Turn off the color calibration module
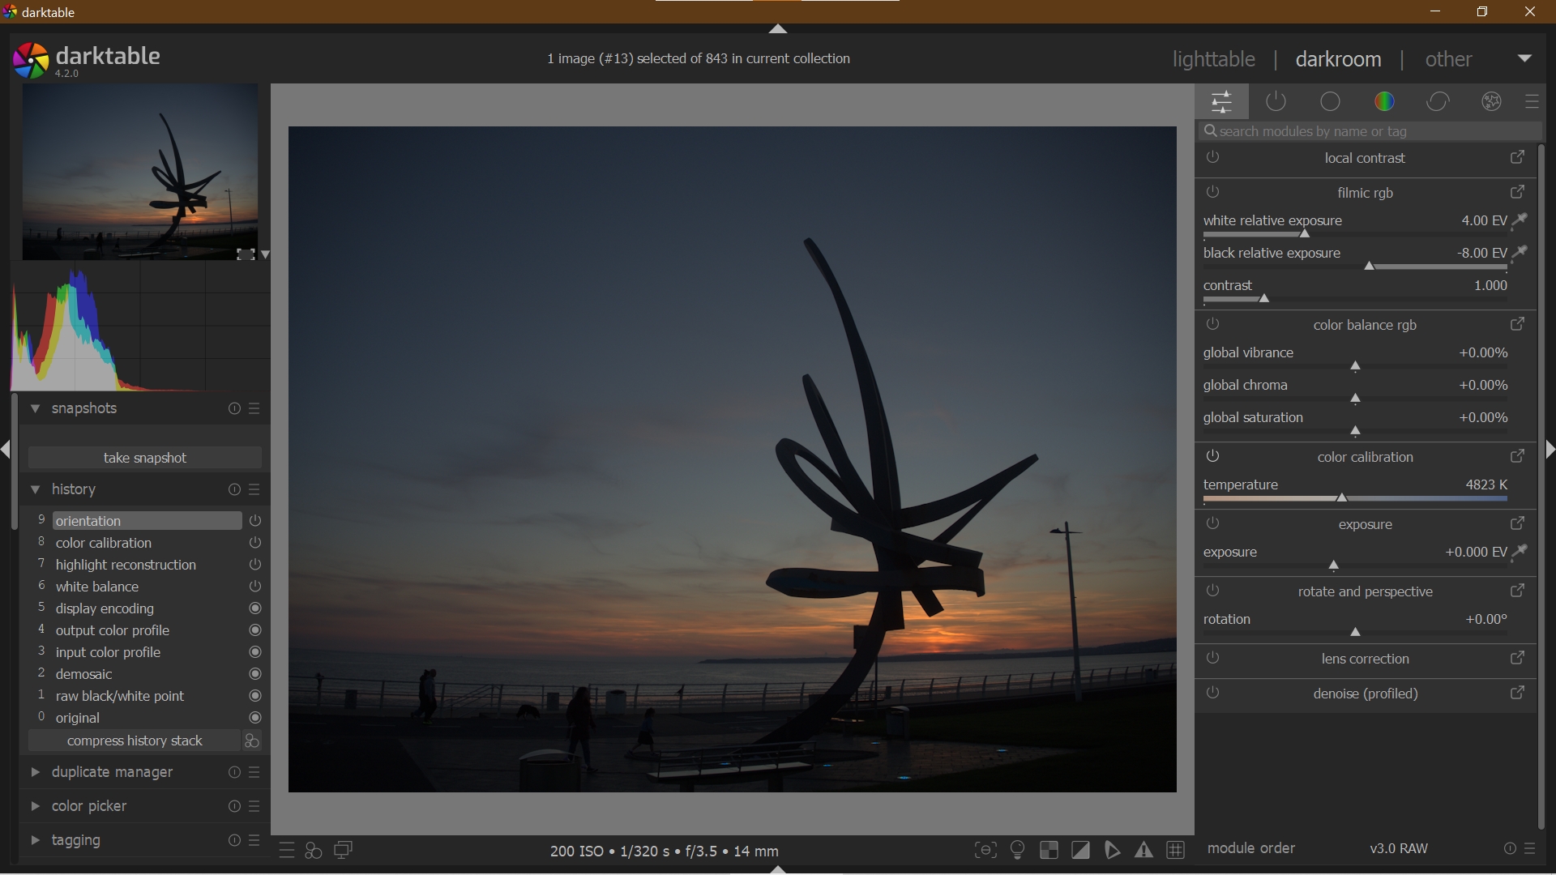This screenshot has height=875, width=1556. [x=1213, y=457]
